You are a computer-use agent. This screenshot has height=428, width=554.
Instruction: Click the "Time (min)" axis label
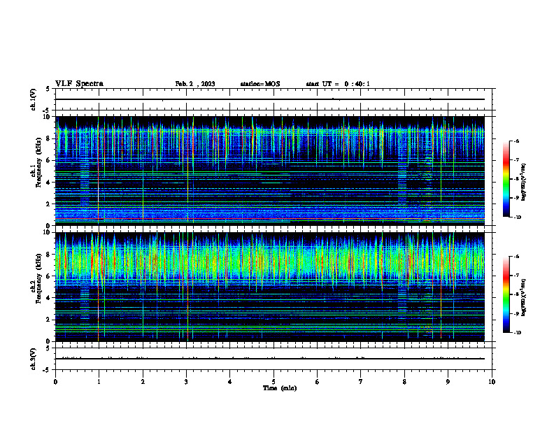pos(280,388)
